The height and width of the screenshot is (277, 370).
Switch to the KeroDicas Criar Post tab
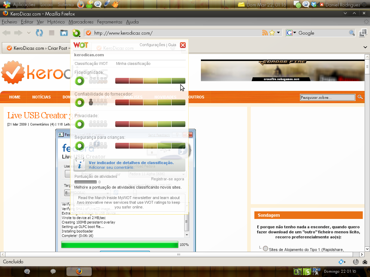coord(38,48)
